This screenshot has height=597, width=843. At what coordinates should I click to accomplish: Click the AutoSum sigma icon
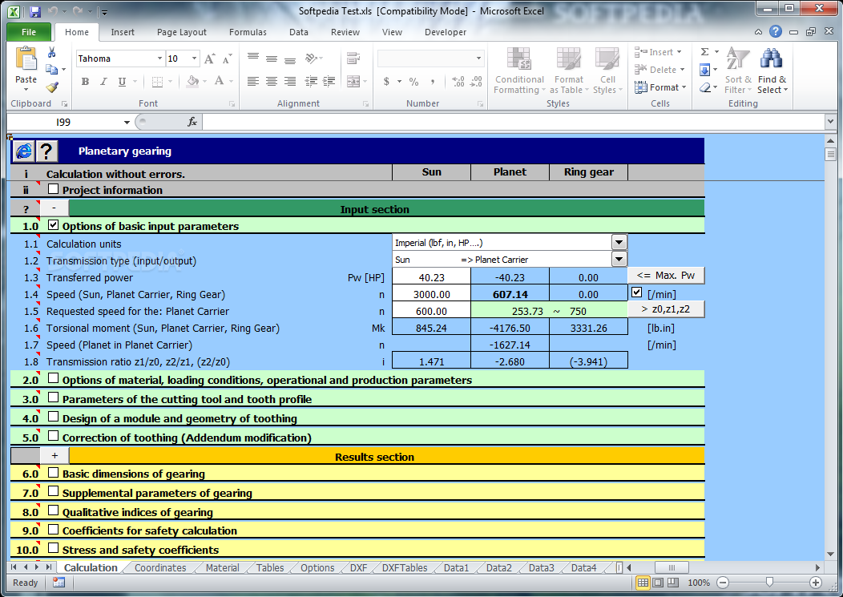[705, 51]
